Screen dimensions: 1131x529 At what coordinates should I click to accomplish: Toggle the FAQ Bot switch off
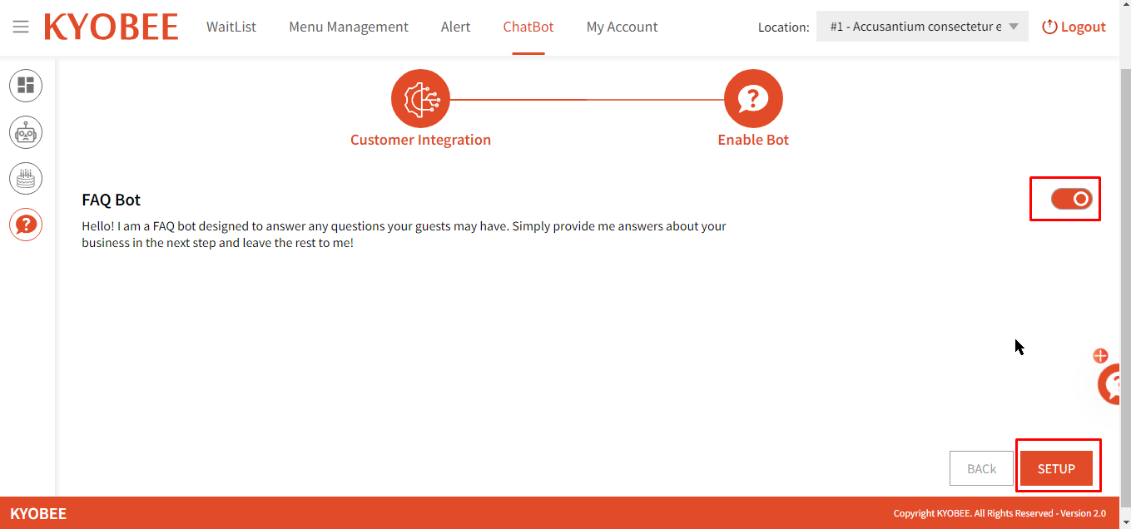coord(1071,200)
